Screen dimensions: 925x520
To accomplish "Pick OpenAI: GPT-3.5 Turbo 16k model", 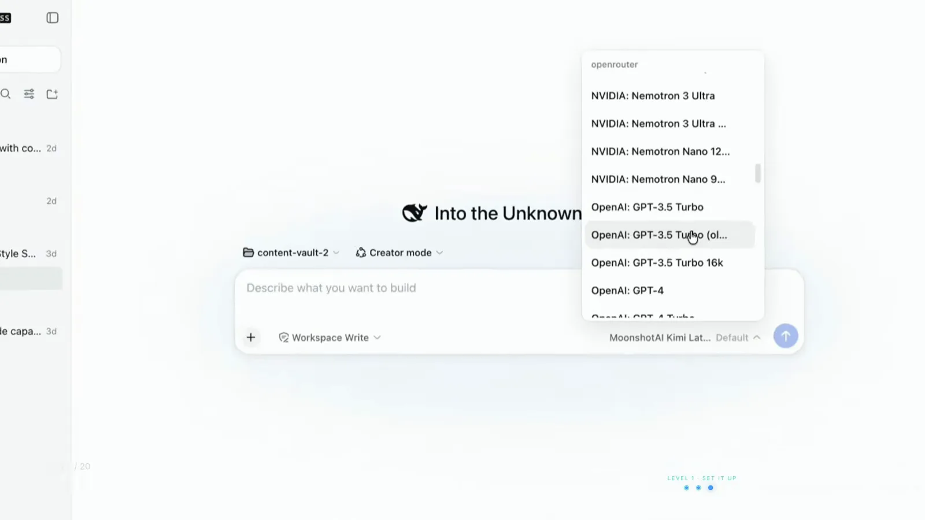I will pos(670,263).
